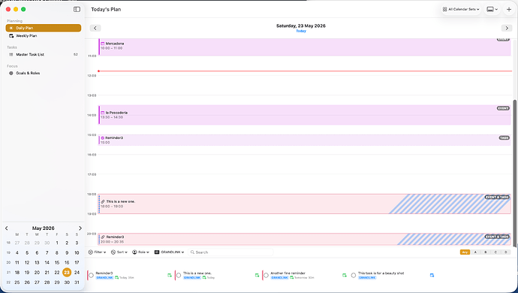This screenshot has height=293, width=518.
Task: Select date 24 in mini calendar
Action: click(77, 273)
